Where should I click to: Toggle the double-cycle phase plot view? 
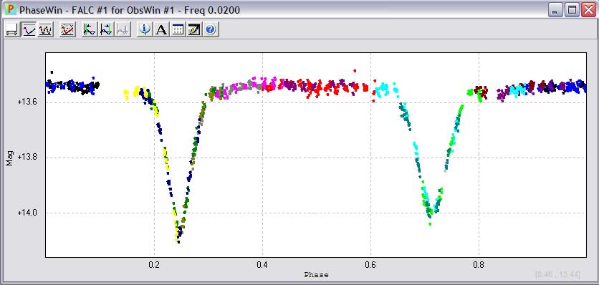pos(46,29)
